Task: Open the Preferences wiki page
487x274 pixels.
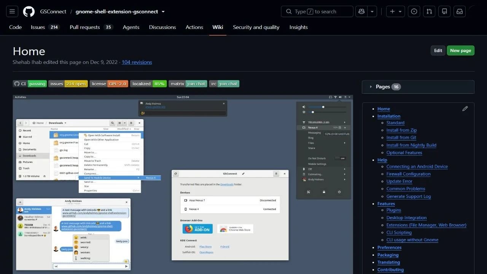Action: (389, 247)
